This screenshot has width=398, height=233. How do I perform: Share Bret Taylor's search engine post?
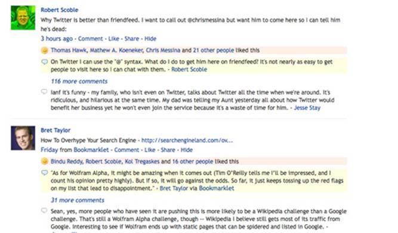[168, 150]
